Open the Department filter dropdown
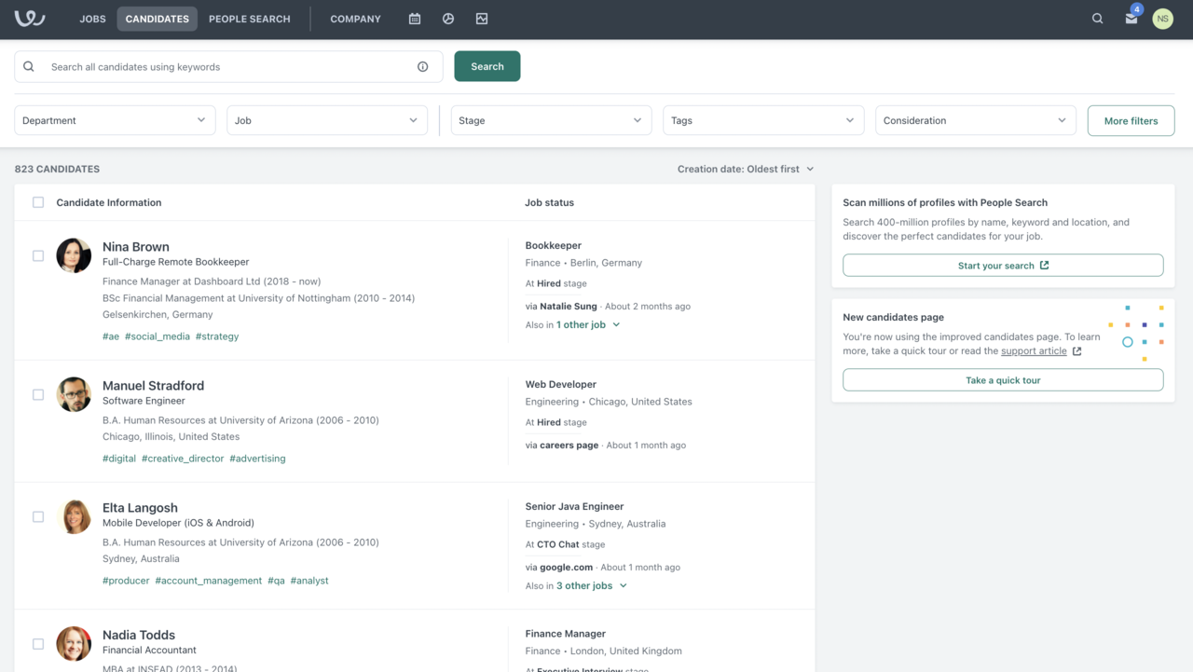 tap(115, 120)
